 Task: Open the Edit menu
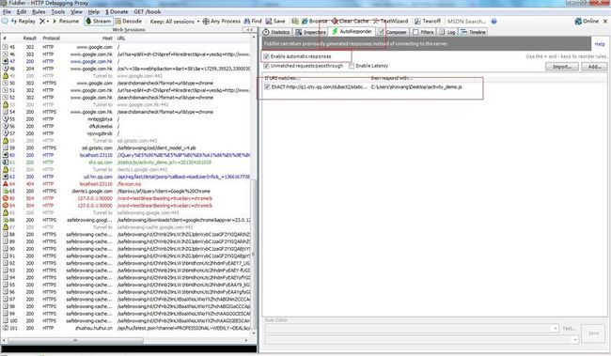coord(22,12)
